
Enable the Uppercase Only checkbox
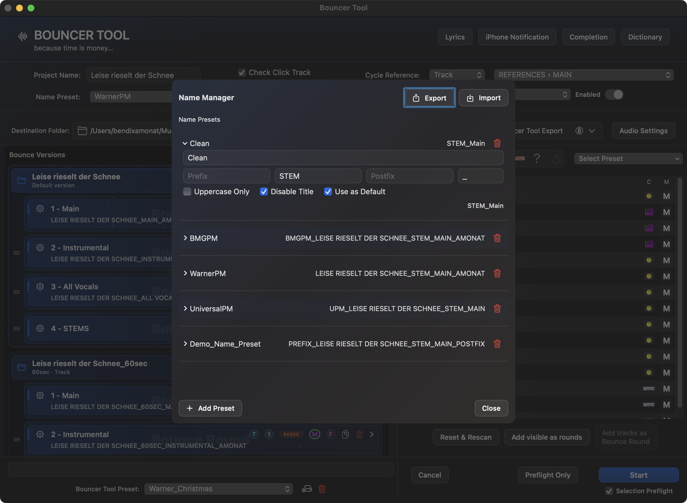(187, 192)
